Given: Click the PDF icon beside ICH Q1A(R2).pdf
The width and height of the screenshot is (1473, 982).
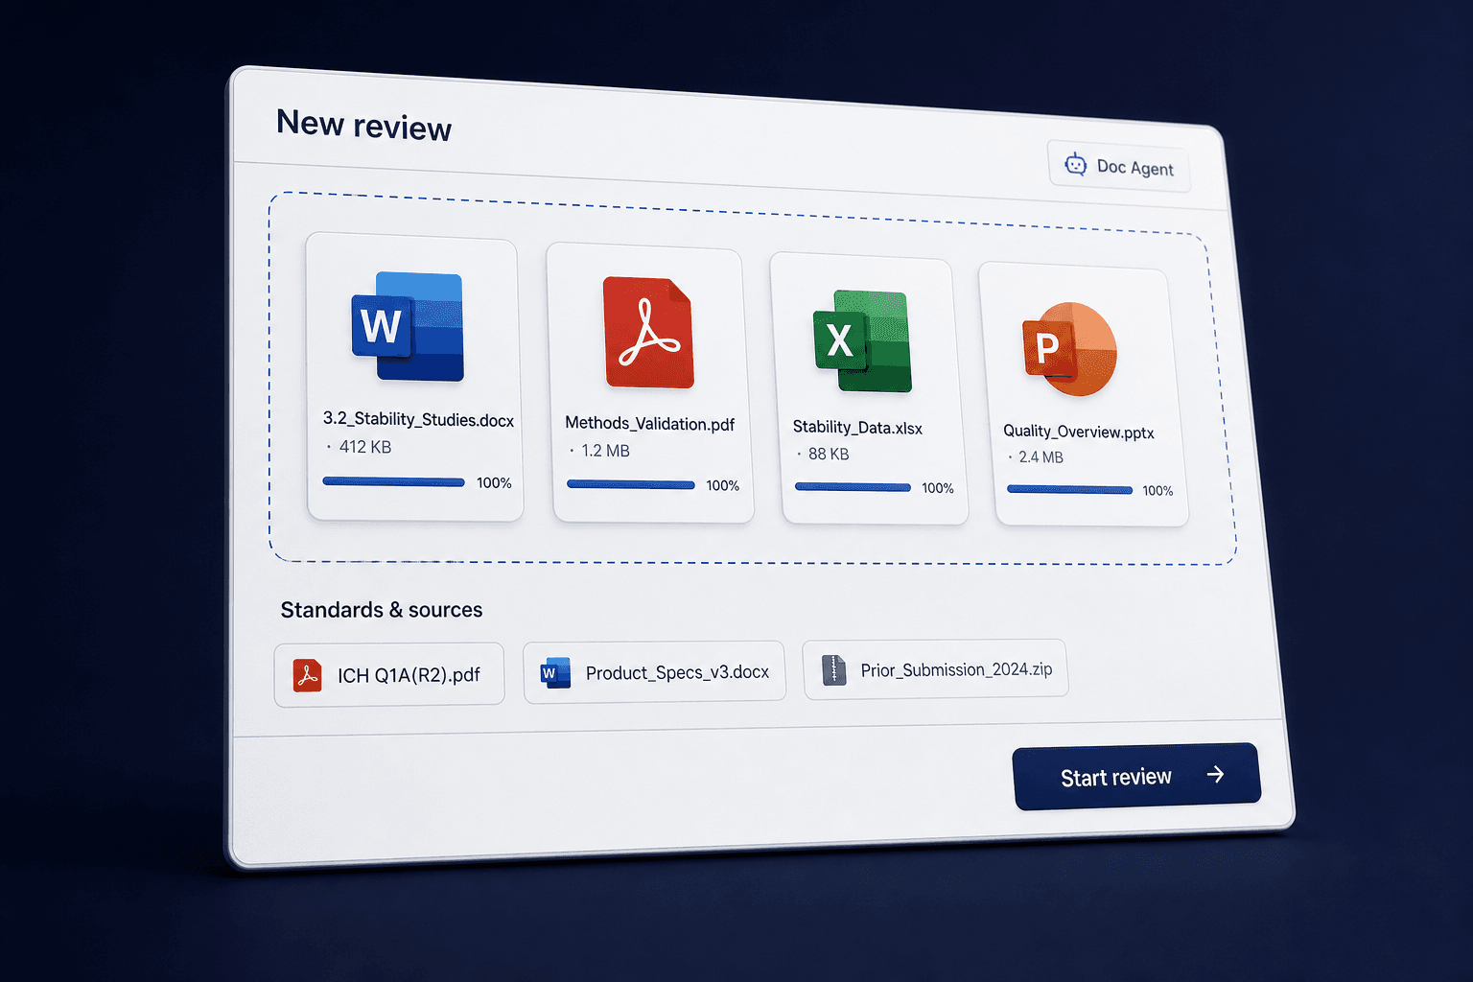Looking at the screenshot, I should pyautogui.click(x=307, y=675).
